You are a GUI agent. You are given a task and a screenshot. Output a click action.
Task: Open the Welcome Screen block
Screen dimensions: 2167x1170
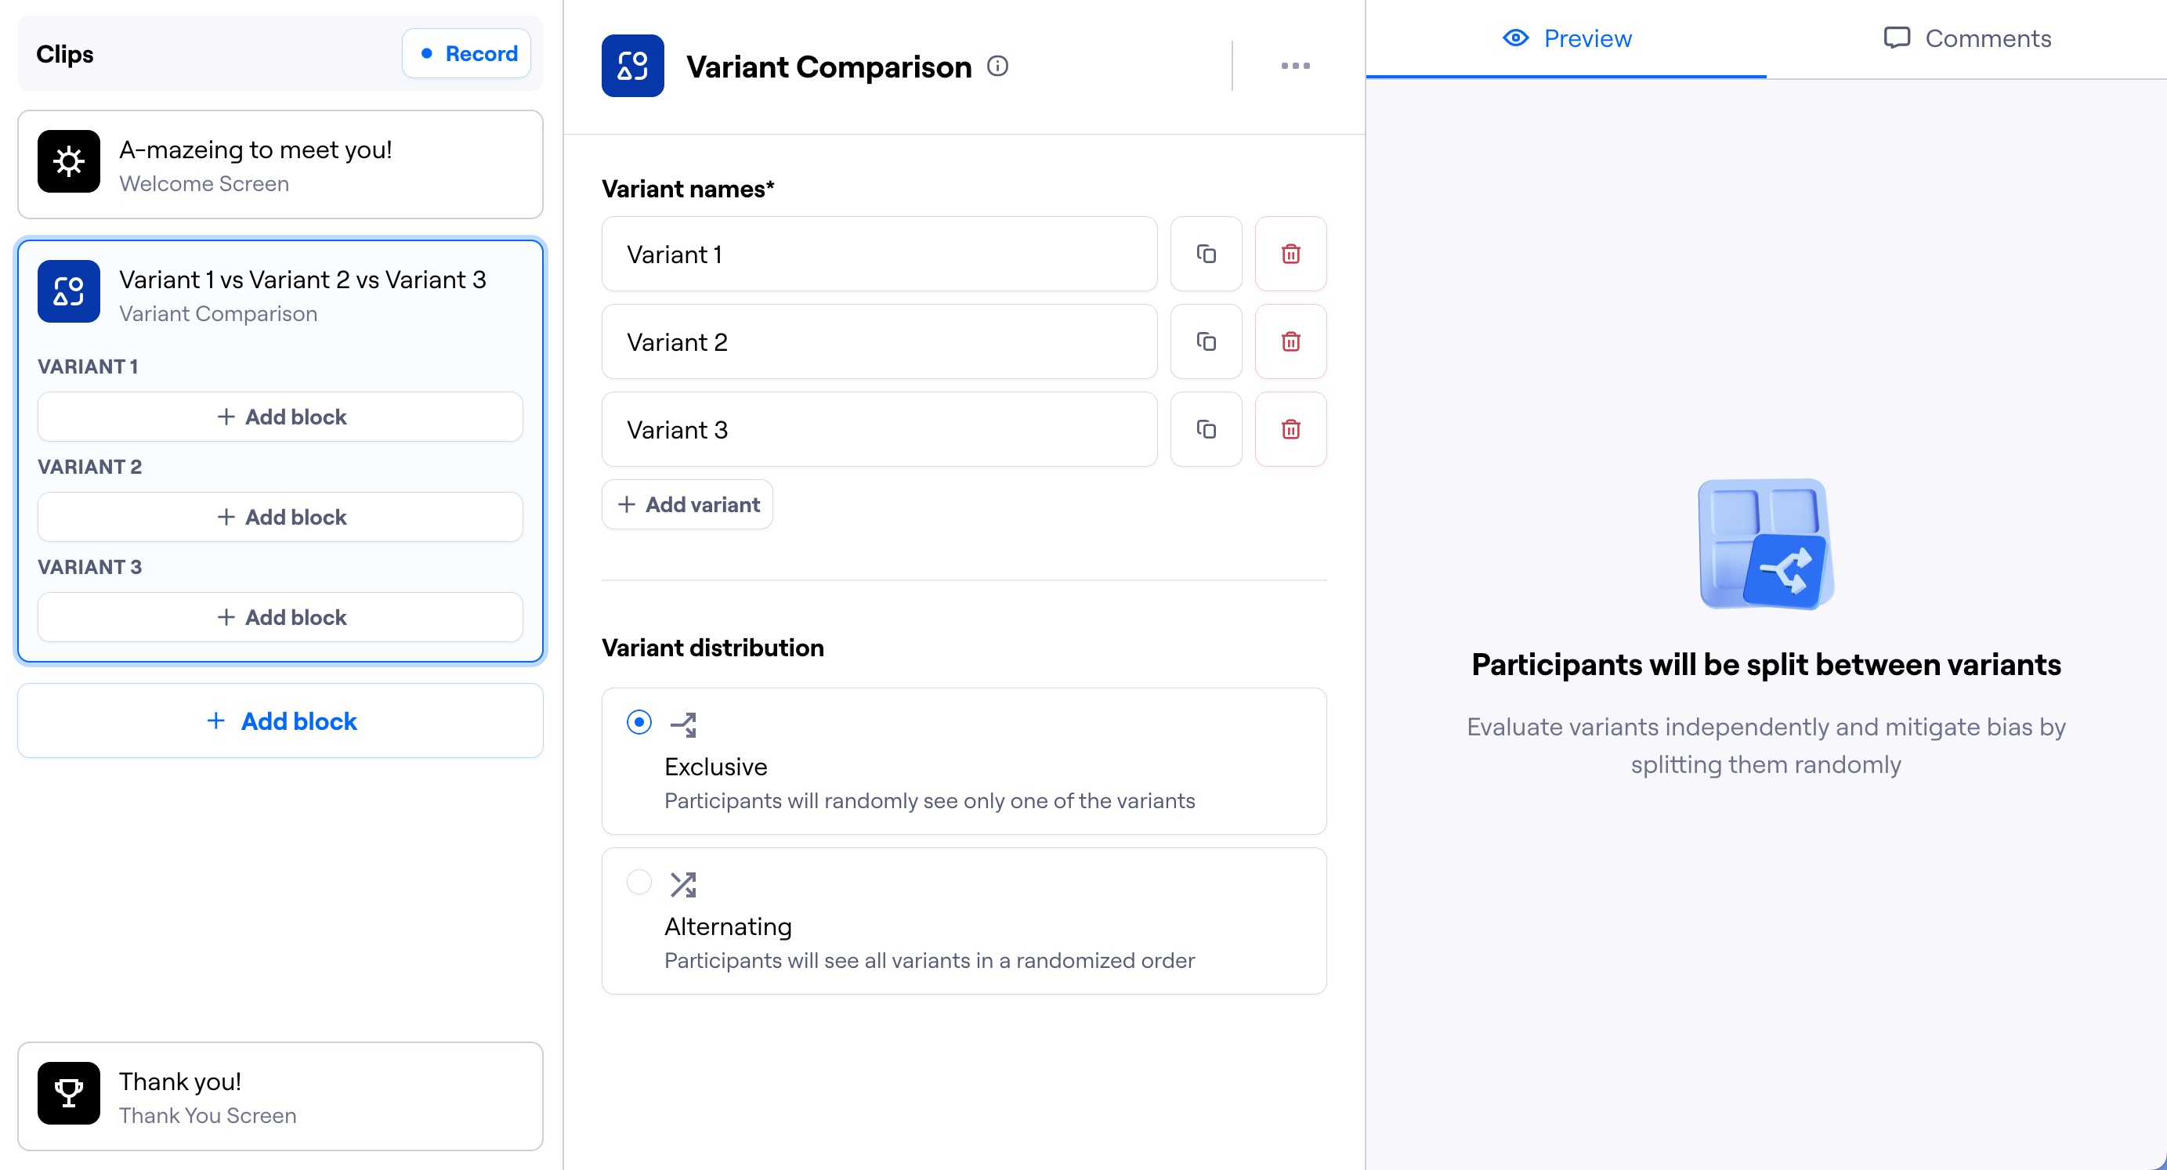coord(280,165)
